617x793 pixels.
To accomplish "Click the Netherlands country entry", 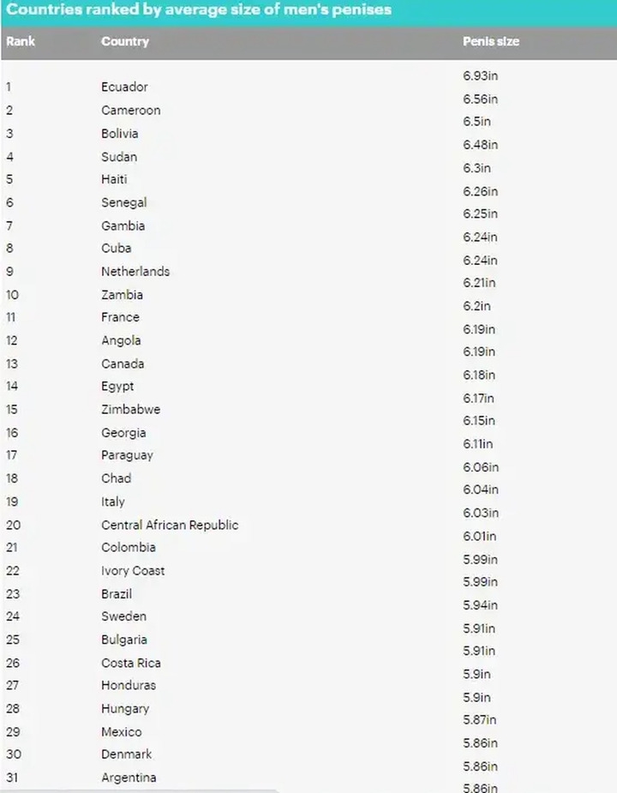I will pyautogui.click(x=135, y=272).
